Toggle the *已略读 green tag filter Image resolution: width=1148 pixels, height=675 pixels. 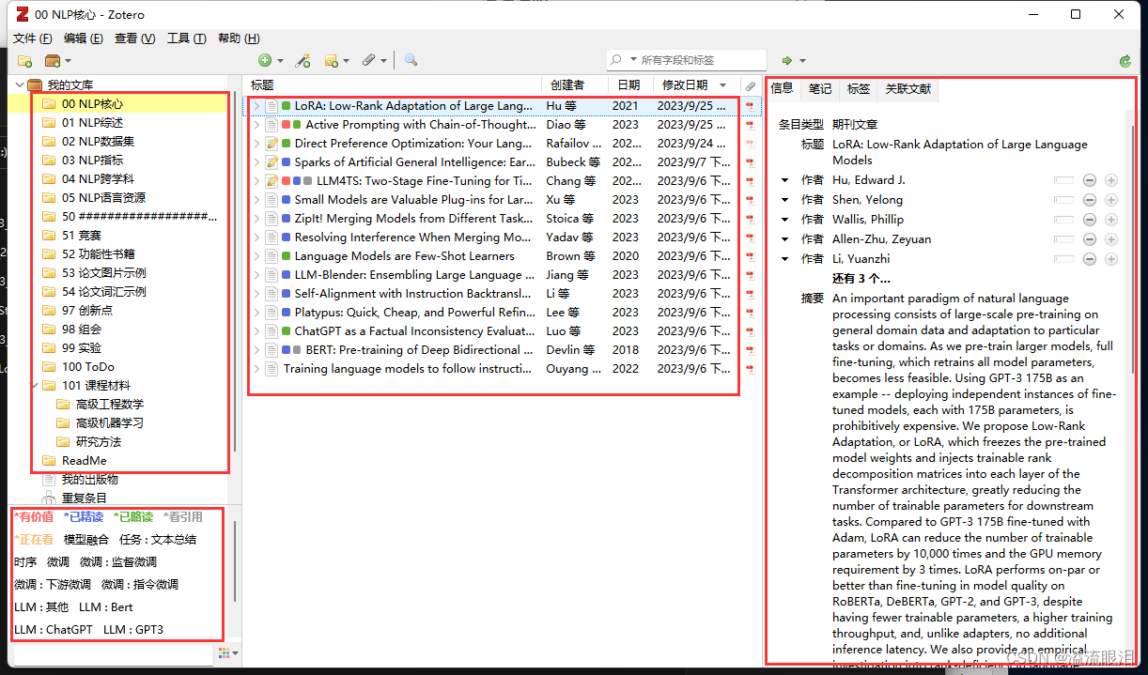pos(132,516)
